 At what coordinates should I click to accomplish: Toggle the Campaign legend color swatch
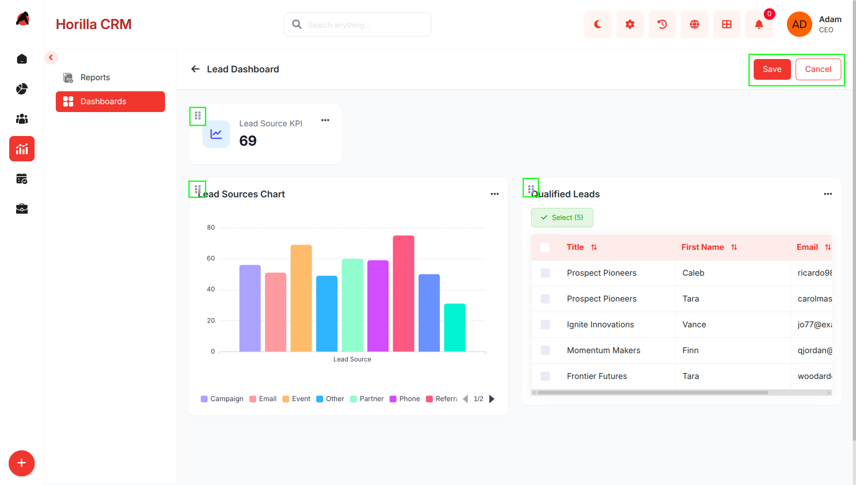pyautogui.click(x=204, y=399)
